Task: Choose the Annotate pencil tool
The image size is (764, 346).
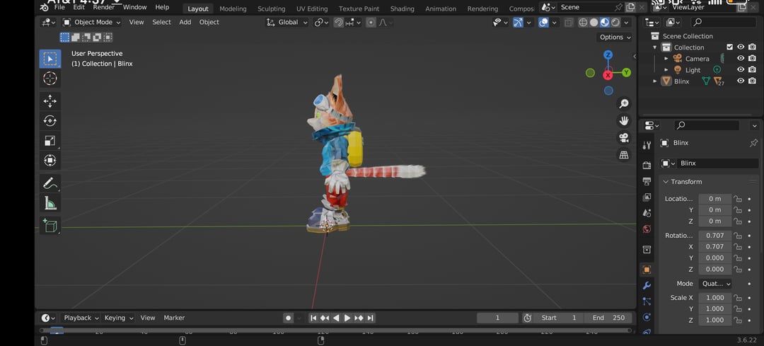Action: pos(50,183)
